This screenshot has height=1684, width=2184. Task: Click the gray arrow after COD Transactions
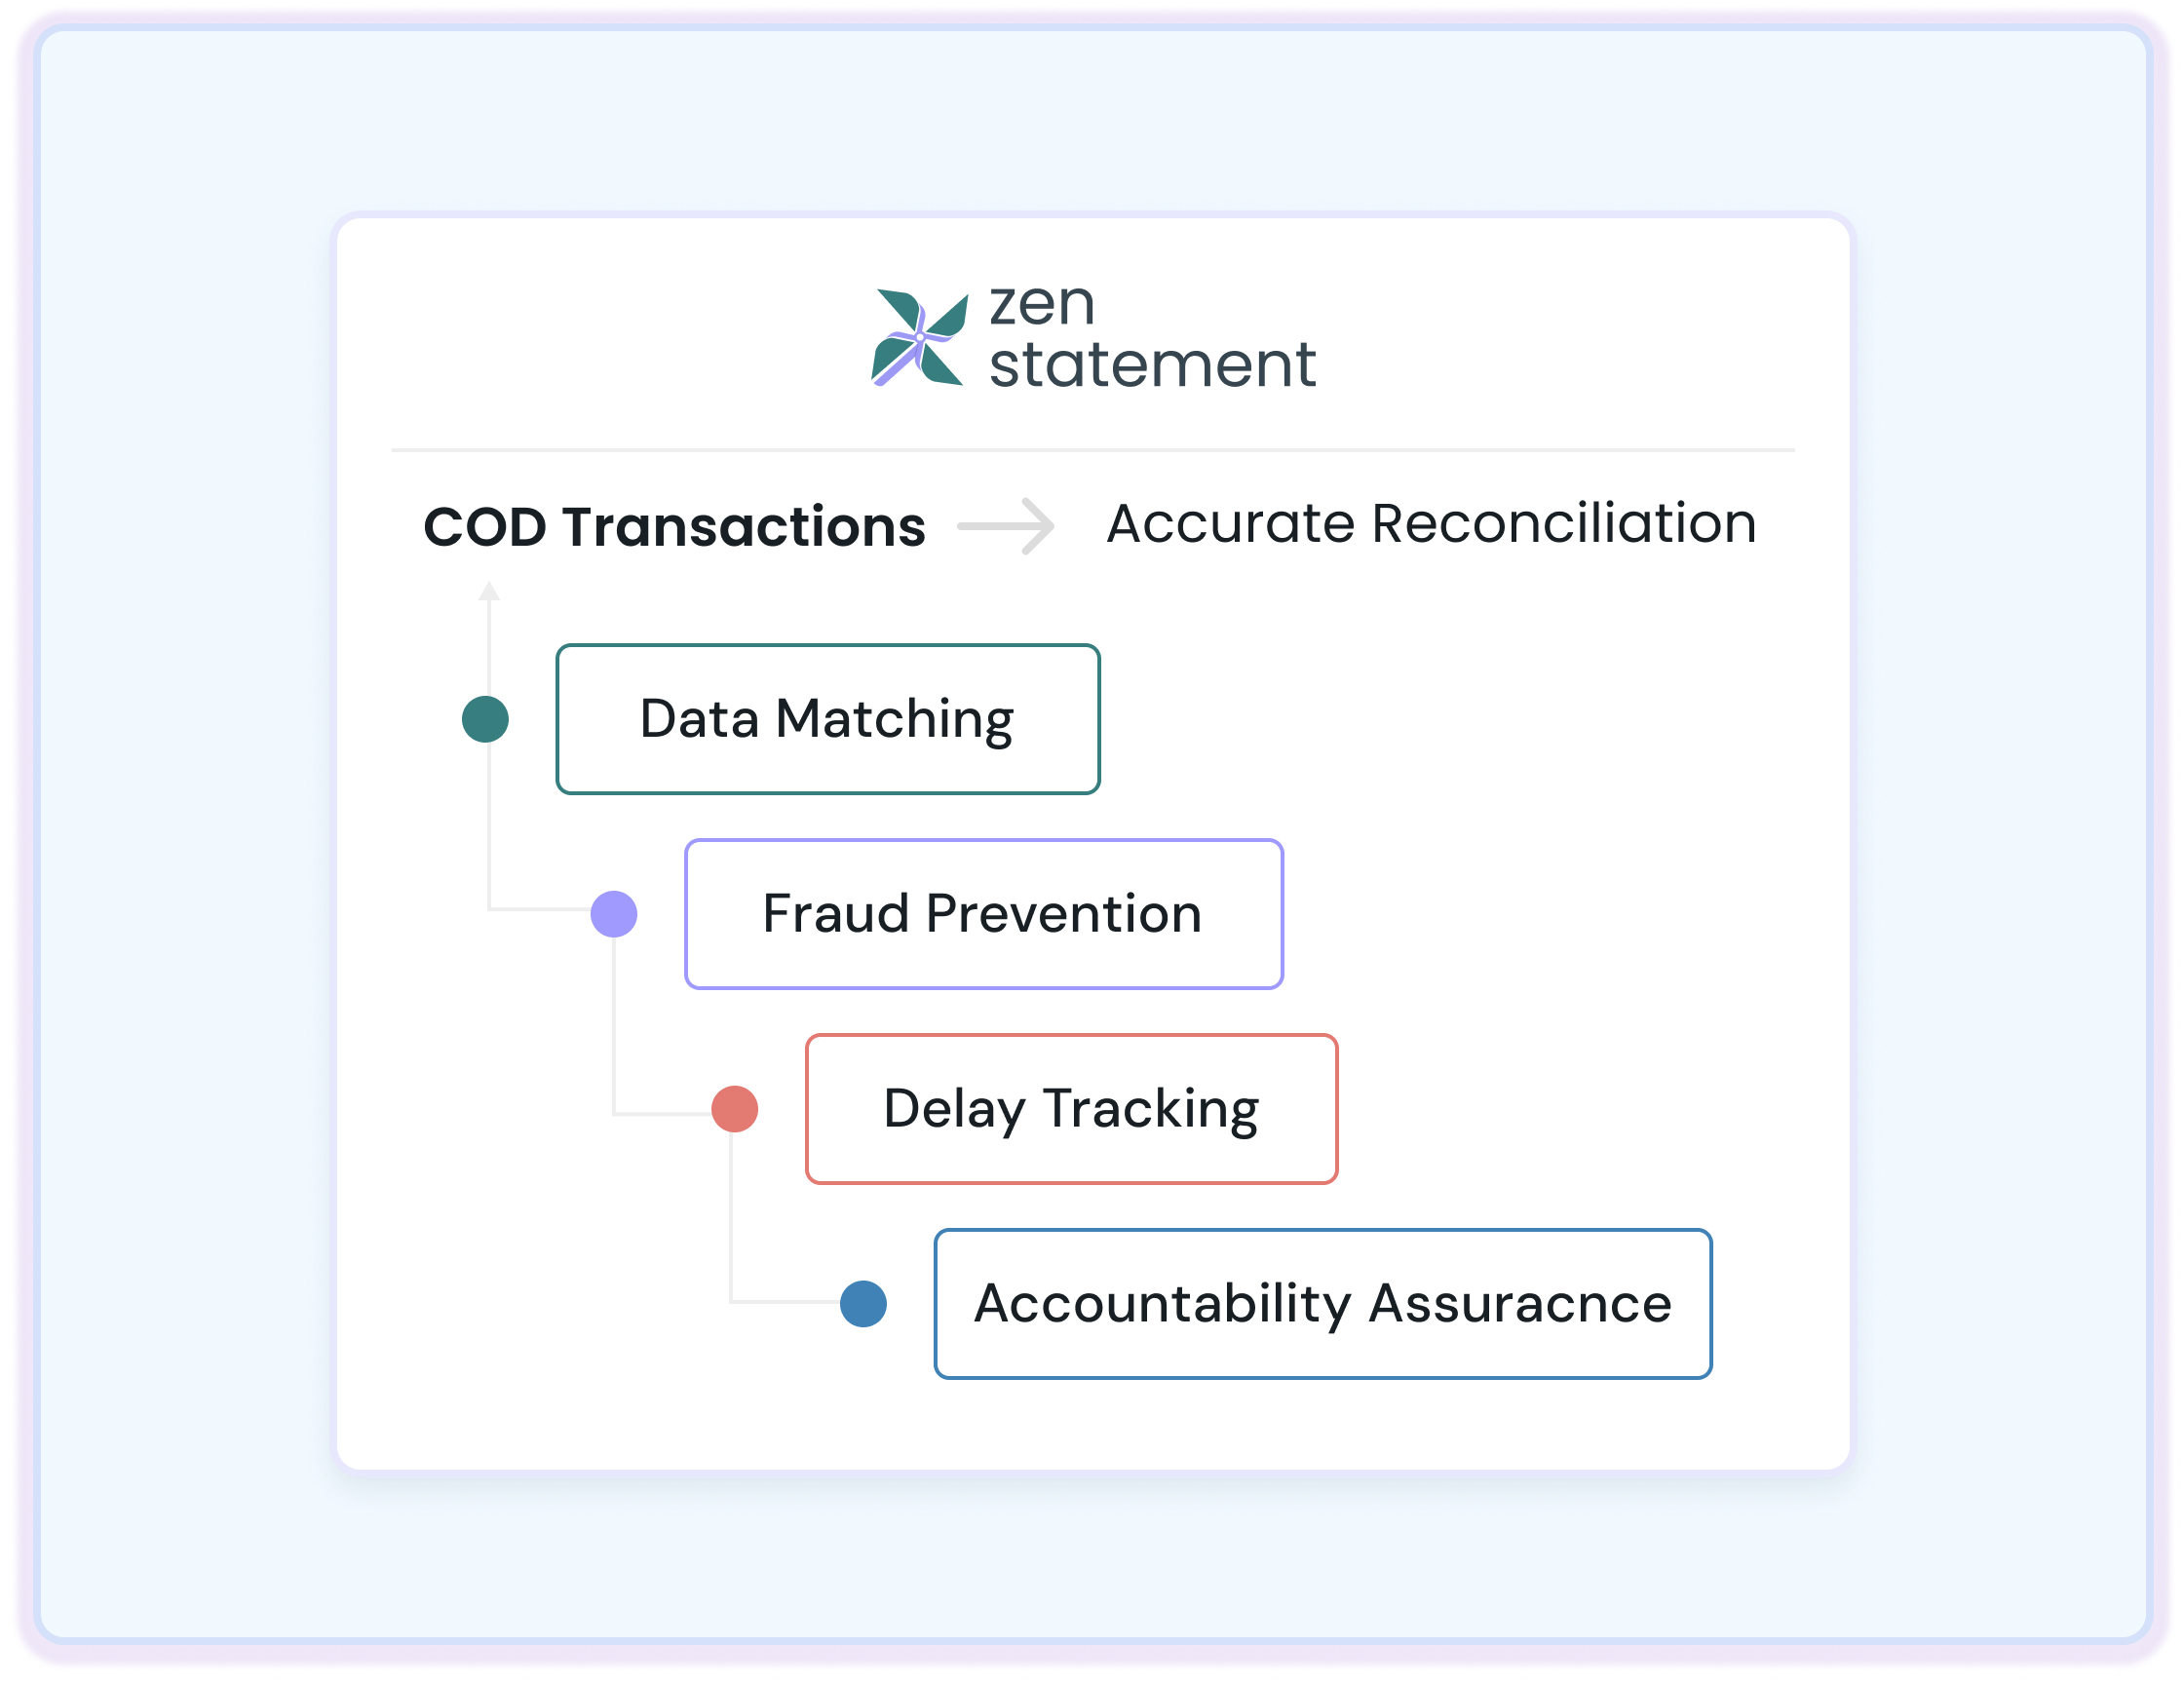pyautogui.click(x=1006, y=526)
